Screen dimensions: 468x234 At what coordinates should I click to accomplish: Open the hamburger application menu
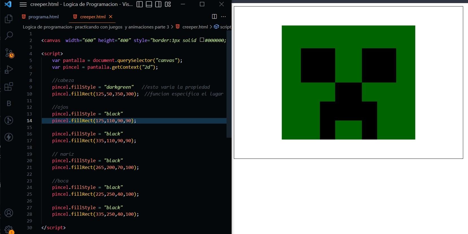click(23, 4)
